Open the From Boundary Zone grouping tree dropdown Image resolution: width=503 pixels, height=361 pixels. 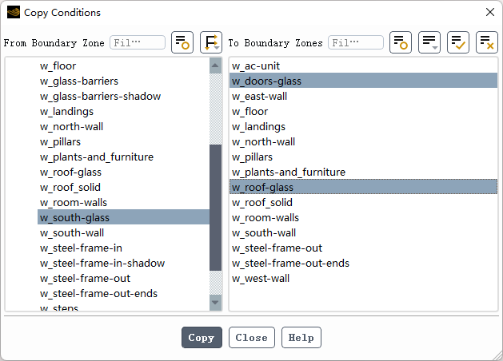tap(210, 42)
